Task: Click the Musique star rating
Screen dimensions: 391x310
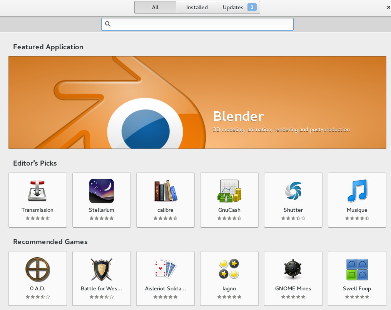Action: click(x=357, y=218)
